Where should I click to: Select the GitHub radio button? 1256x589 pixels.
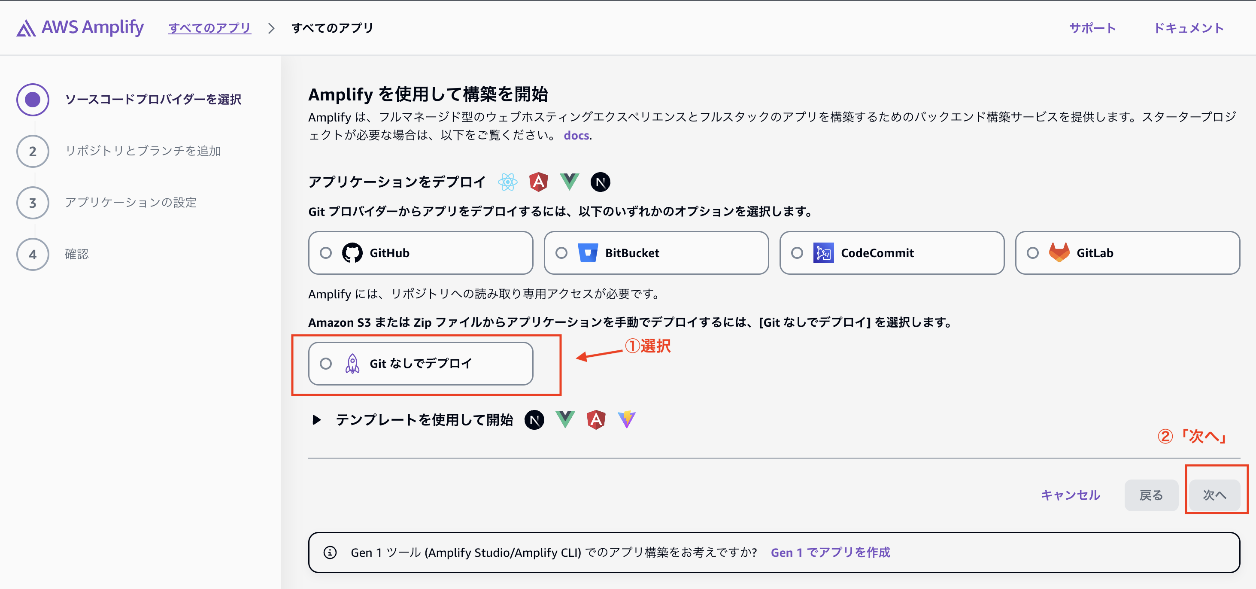tap(326, 252)
